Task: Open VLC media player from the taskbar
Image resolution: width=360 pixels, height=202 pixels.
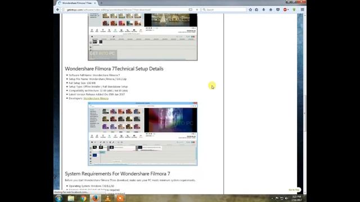Action: (107, 198)
